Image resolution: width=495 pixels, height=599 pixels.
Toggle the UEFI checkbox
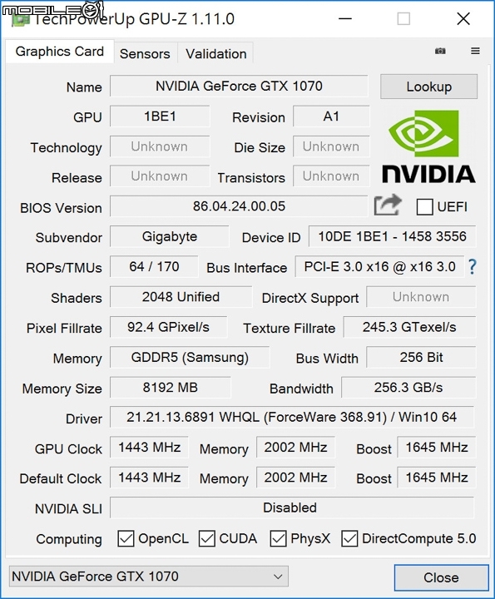[x=424, y=207]
